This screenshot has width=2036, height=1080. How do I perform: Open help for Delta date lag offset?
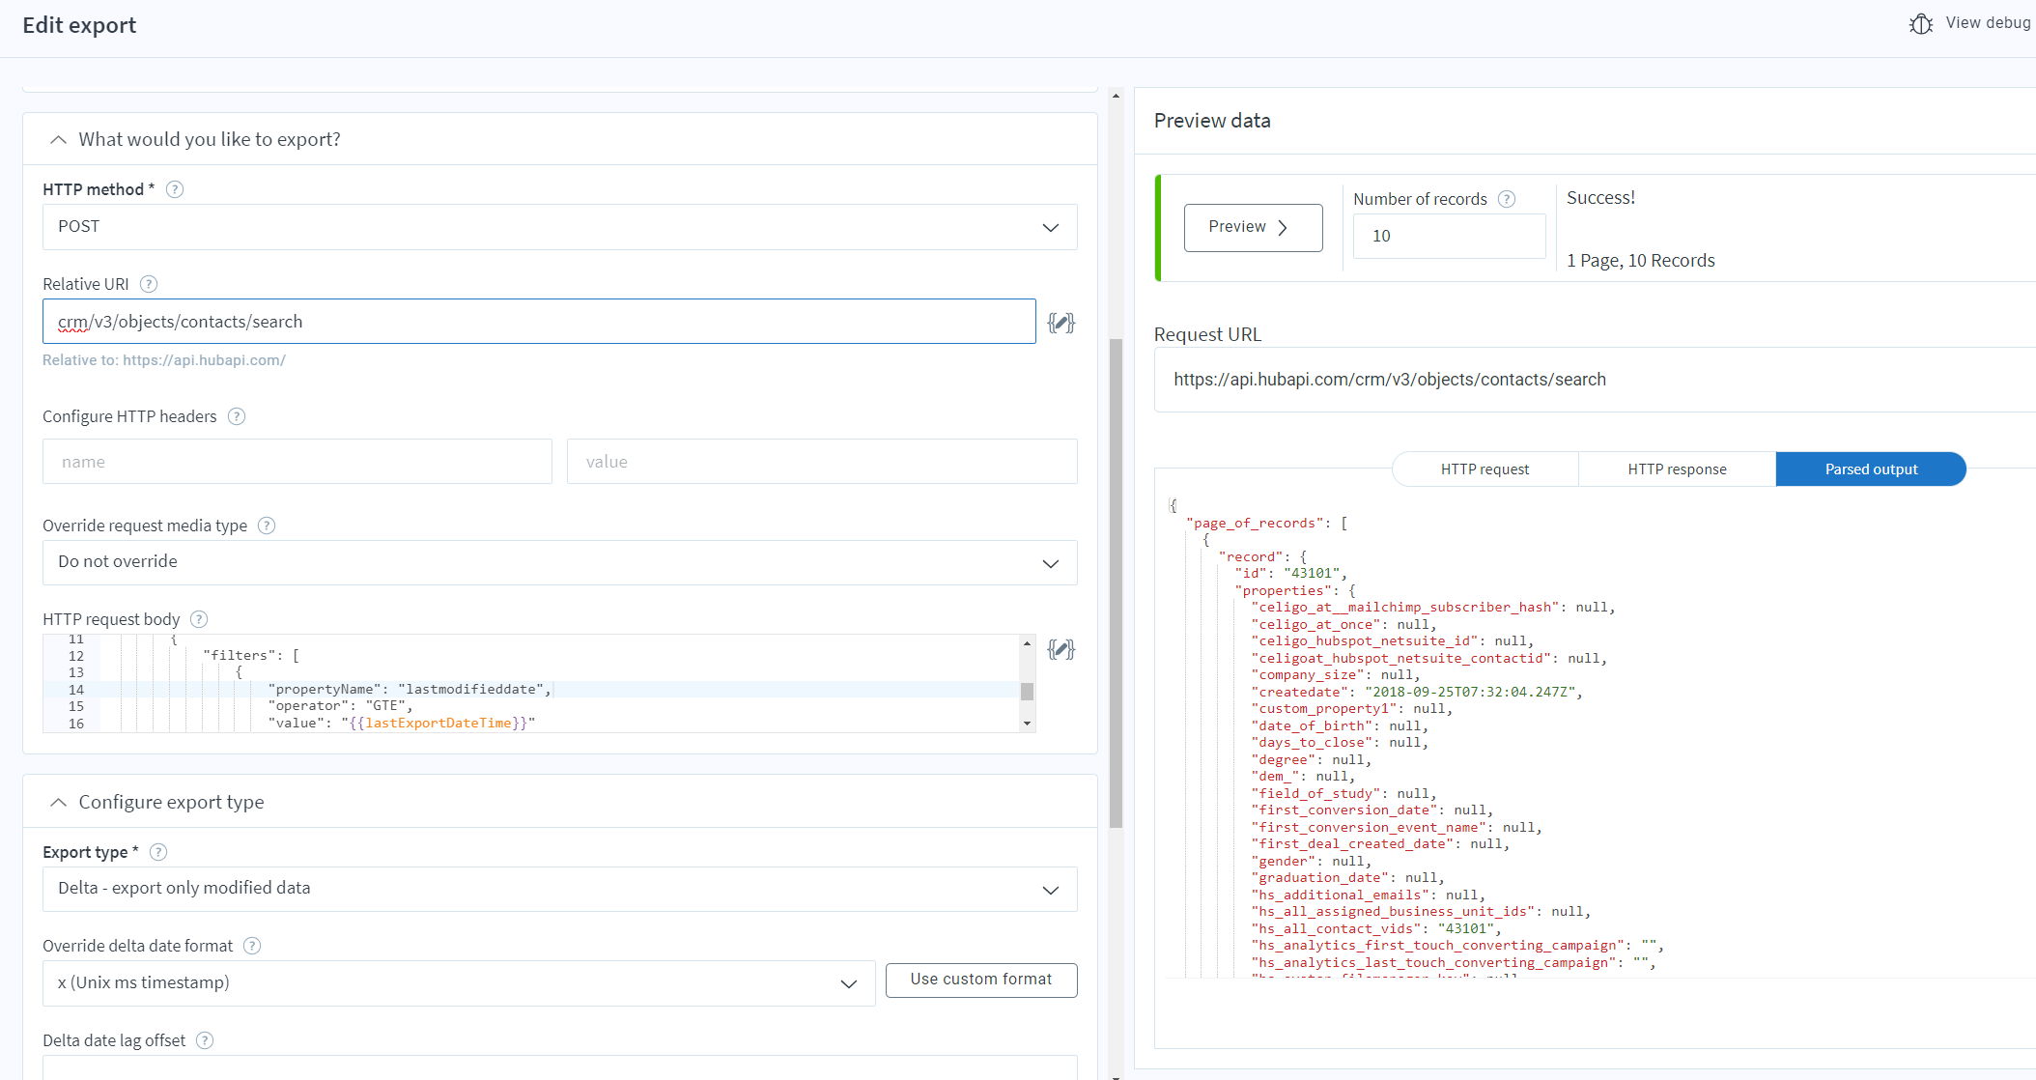pyautogui.click(x=205, y=1040)
